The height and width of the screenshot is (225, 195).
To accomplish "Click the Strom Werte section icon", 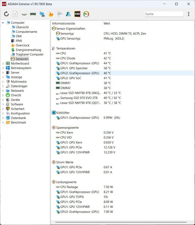I will pos(54,162).
